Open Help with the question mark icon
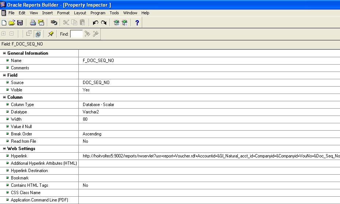Viewport: 340px width, 204px height. point(137,23)
